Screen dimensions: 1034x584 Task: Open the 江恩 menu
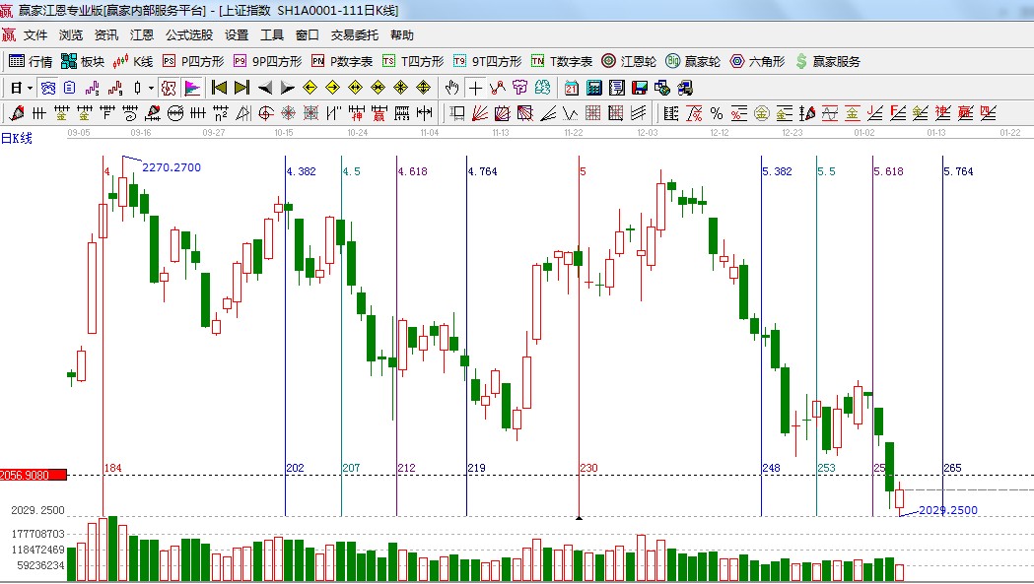pos(142,35)
